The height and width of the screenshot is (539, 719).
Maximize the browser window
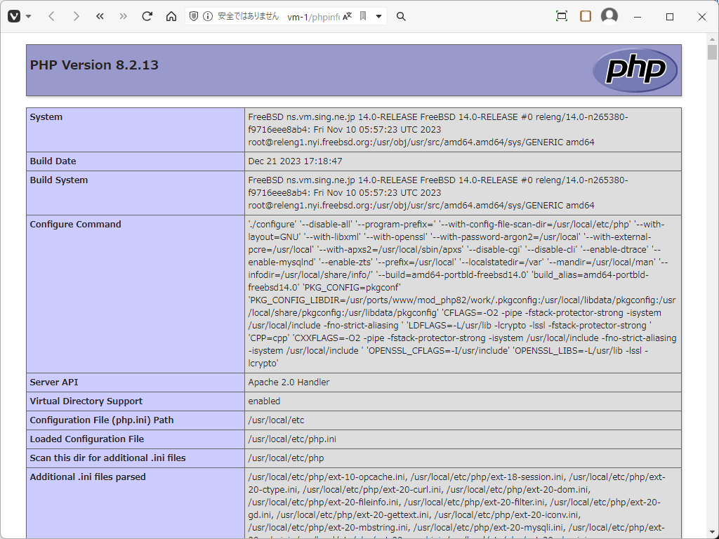click(x=669, y=17)
